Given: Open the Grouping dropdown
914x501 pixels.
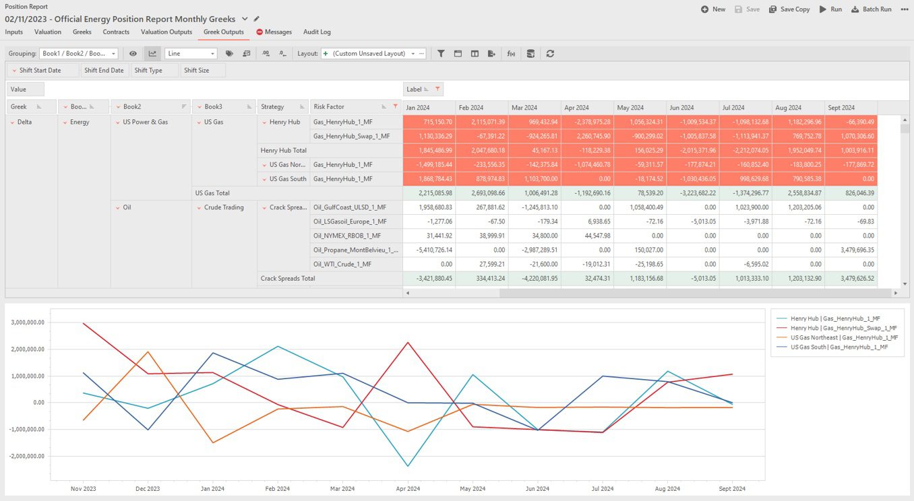Looking at the screenshot, I should [x=79, y=53].
